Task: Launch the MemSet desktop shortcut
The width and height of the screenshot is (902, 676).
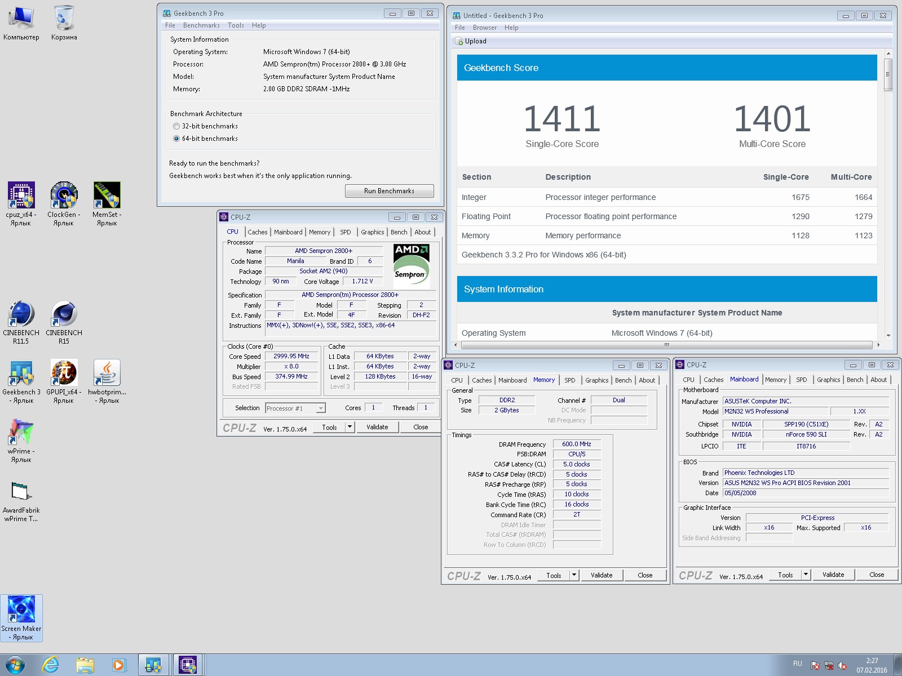Action: point(107,204)
